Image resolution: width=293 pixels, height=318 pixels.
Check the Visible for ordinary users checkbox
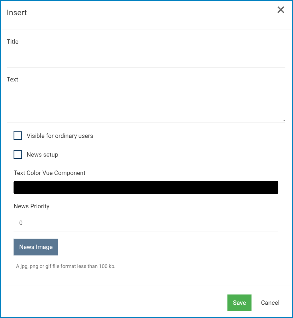pos(18,136)
